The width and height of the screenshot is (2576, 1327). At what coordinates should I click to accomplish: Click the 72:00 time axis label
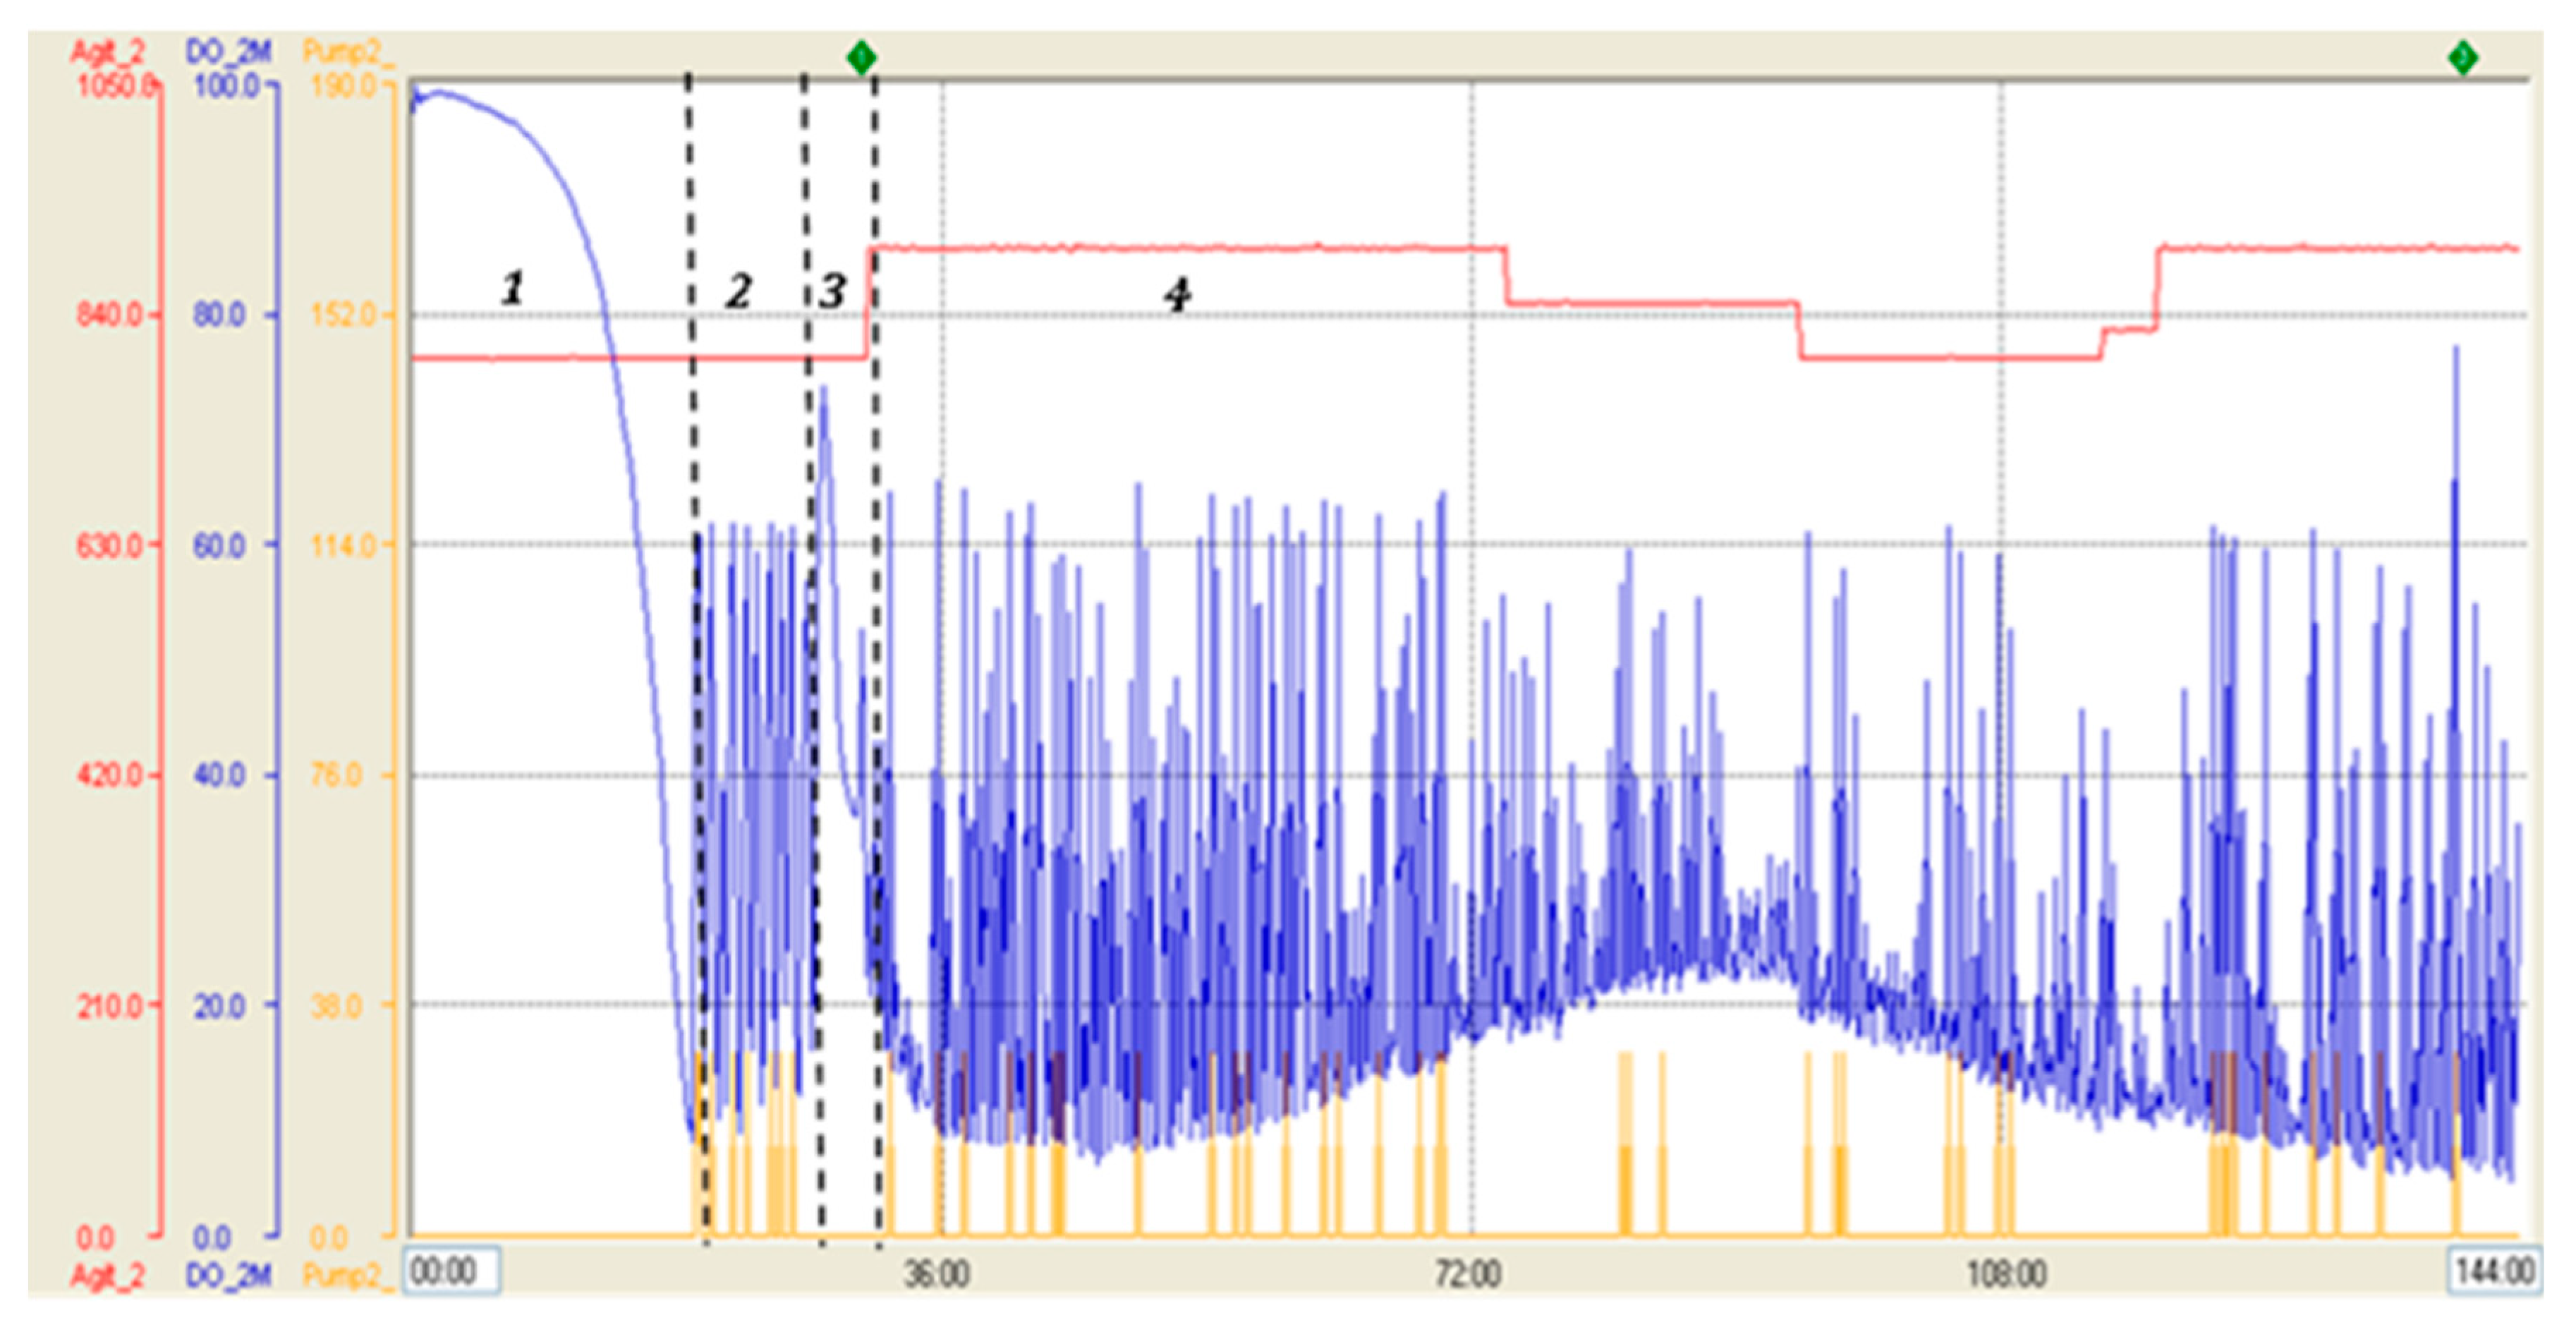click(1468, 1274)
